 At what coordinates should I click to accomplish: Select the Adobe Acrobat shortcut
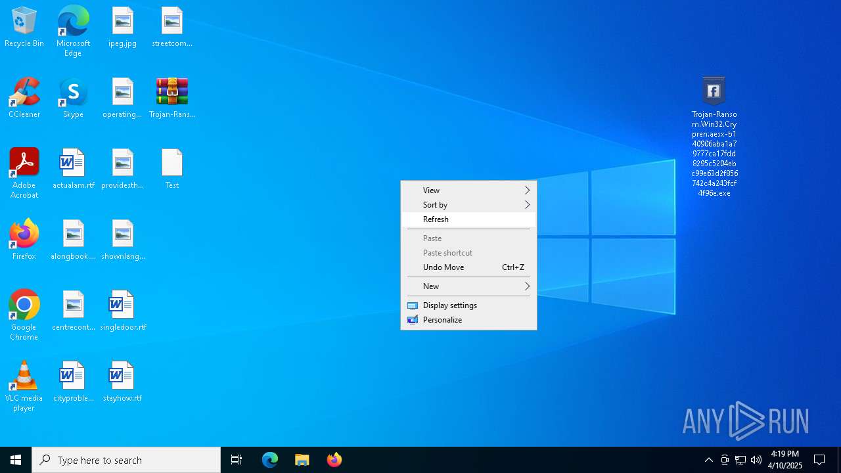[x=24, y=173]
